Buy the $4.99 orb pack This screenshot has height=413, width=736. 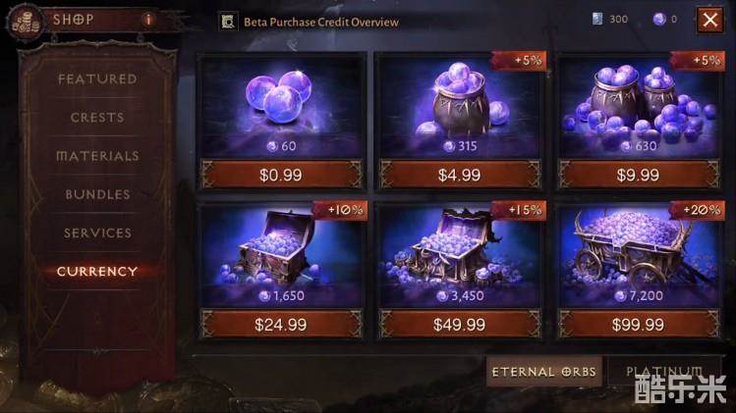(x=460, y=175)
